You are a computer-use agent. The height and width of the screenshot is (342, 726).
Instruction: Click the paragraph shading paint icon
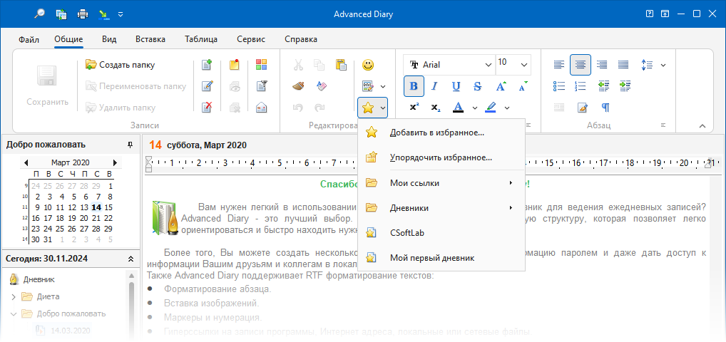click(582, 108)
